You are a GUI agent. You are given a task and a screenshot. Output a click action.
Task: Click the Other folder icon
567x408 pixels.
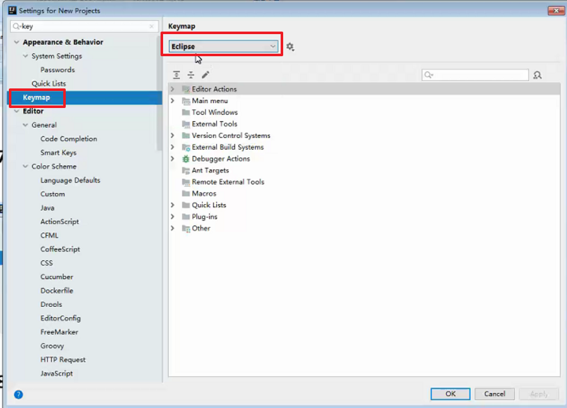(x=186, y=229)
